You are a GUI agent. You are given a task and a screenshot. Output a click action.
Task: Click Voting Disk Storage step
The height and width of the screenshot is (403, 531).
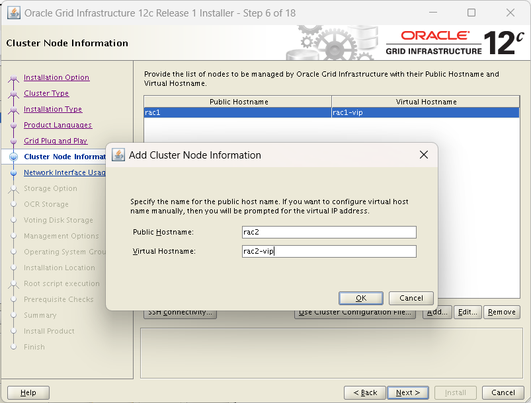pos(58,220)
